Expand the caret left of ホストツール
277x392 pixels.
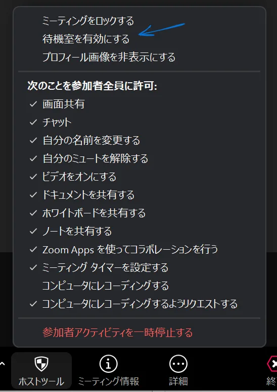click(3, 364)
